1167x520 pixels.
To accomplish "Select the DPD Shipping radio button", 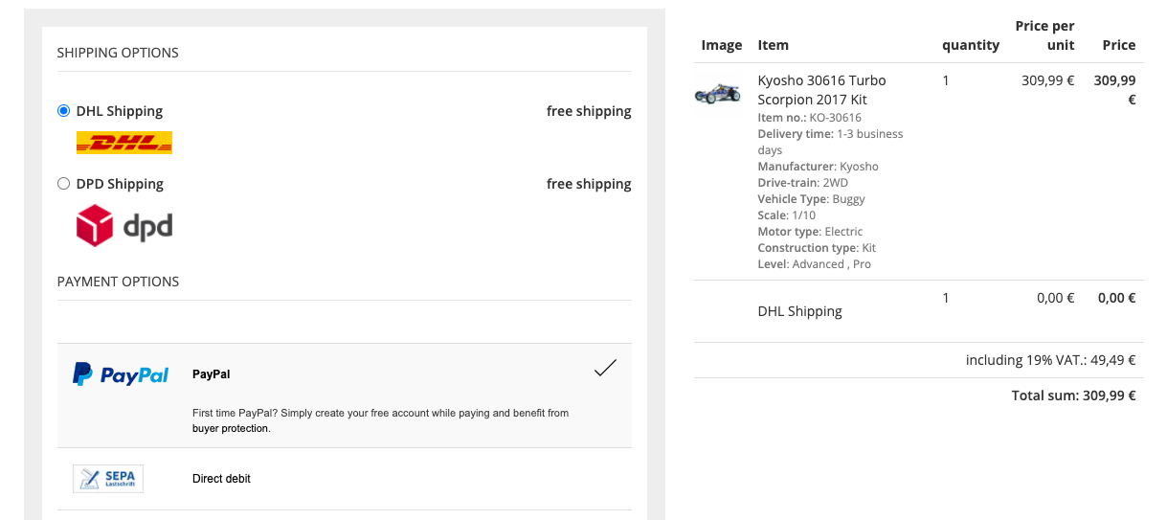I will pyautogui.click(x=64, y=184).
